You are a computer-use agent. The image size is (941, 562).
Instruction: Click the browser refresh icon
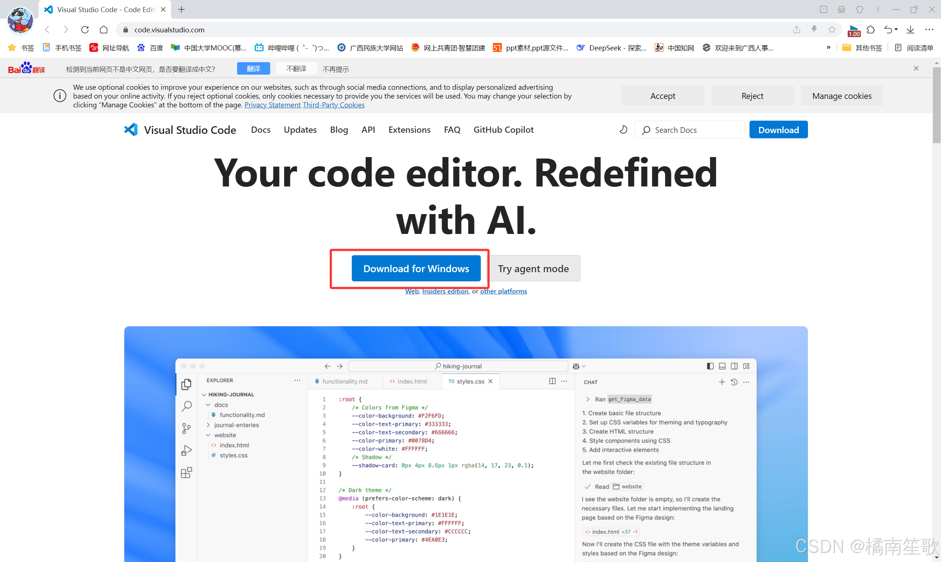(85, 29)
